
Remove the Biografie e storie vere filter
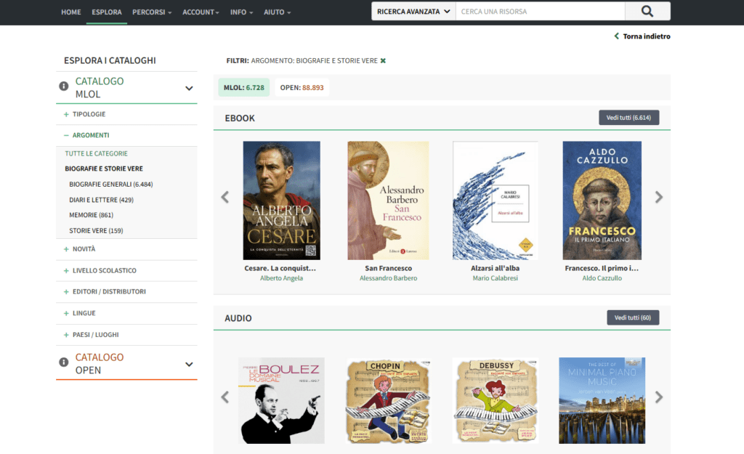(x=383, y=61)
